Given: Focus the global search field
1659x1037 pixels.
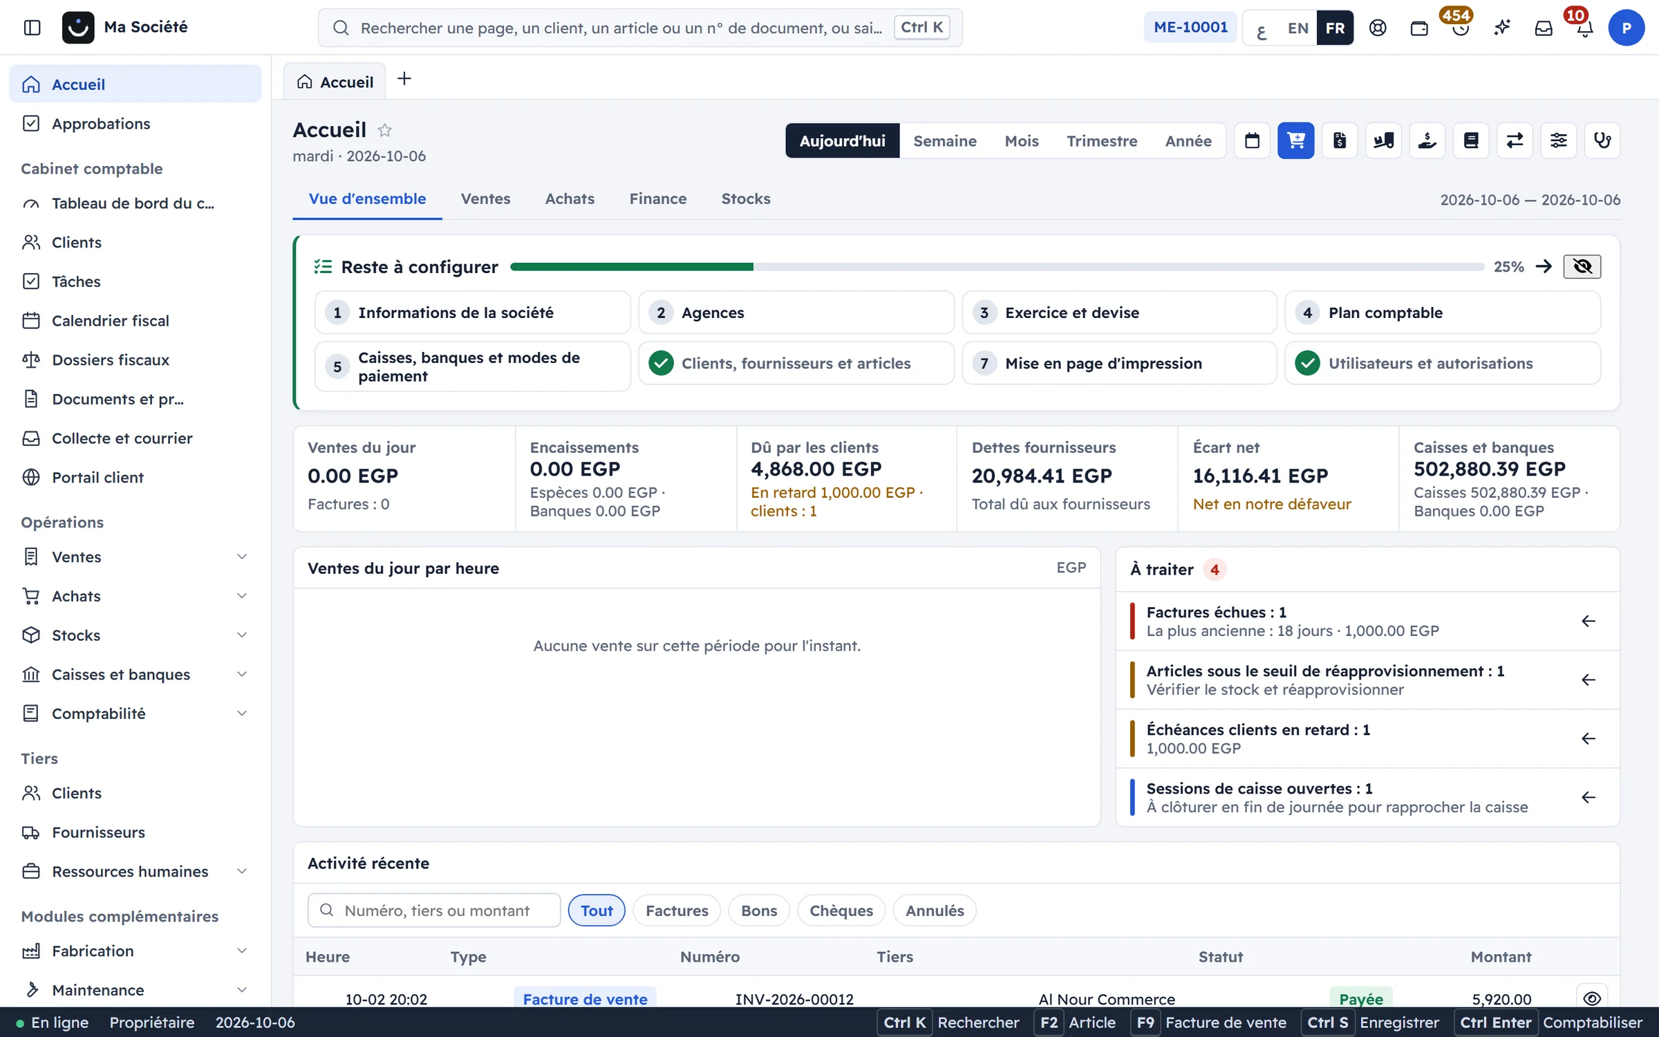Looking at the screenshot, I should [x=640, y=28].
